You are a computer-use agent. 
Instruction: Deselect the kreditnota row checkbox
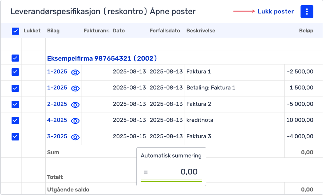tap(15, 120)
